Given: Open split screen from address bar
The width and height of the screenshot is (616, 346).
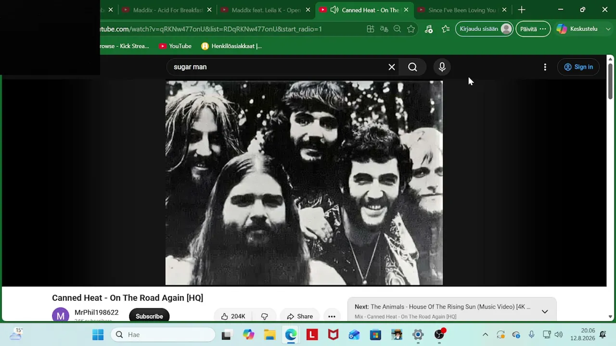Looking at the screenshot, I should 371,29.
